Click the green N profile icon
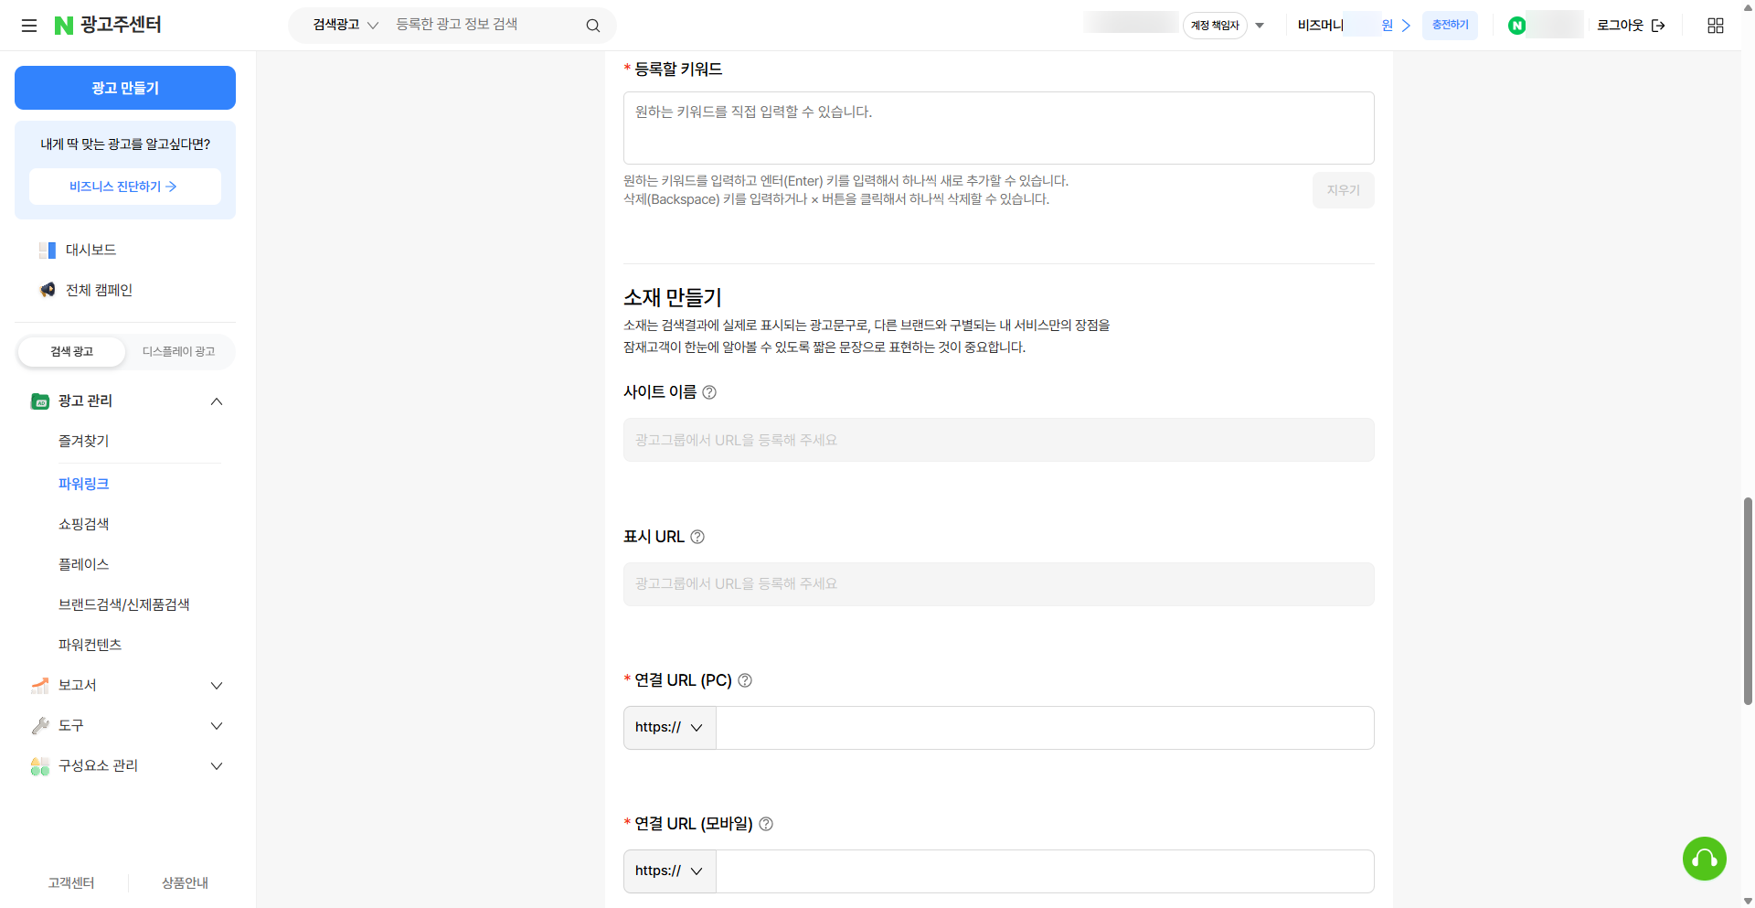1755x908 pixels. (1517, 26)
